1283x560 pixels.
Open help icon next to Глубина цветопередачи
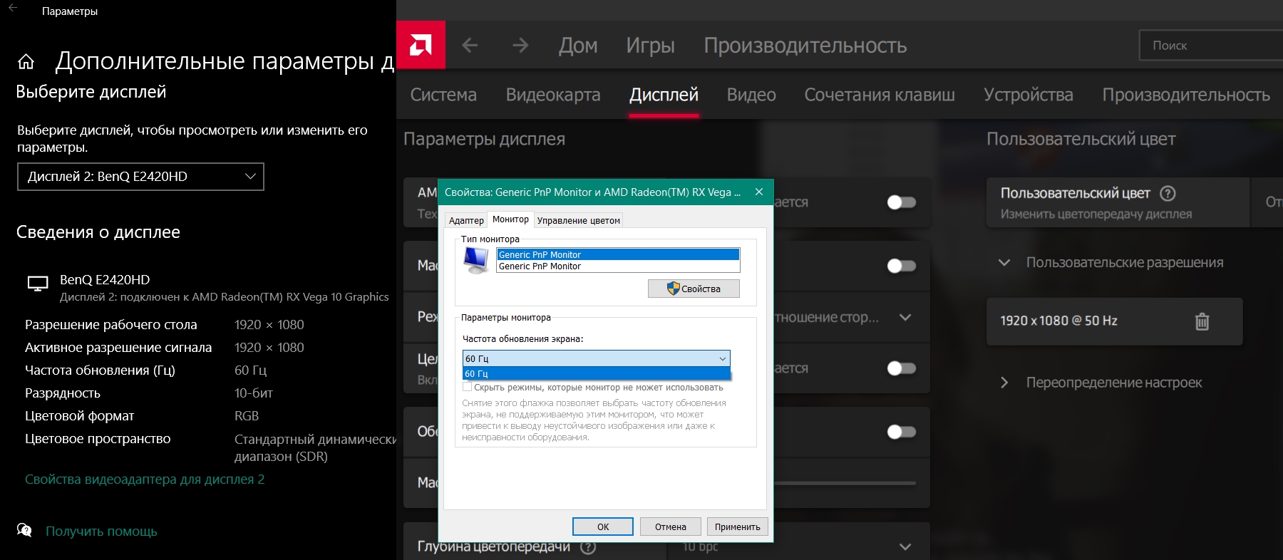(x=588, y=547)
